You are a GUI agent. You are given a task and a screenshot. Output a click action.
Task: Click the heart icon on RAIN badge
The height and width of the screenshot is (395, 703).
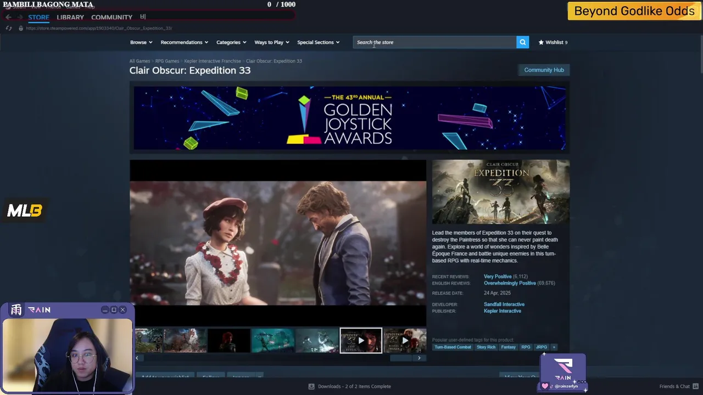click(x=545, y=386)
